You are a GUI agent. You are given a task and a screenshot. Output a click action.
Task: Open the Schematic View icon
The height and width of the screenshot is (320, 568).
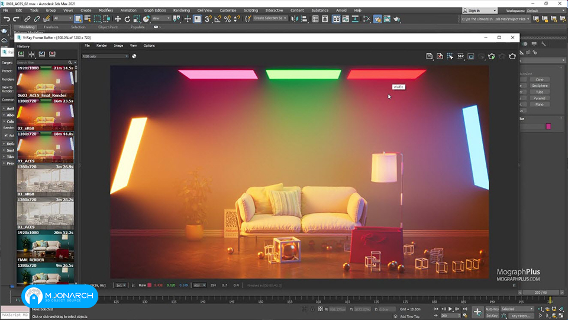pos(355,19)
